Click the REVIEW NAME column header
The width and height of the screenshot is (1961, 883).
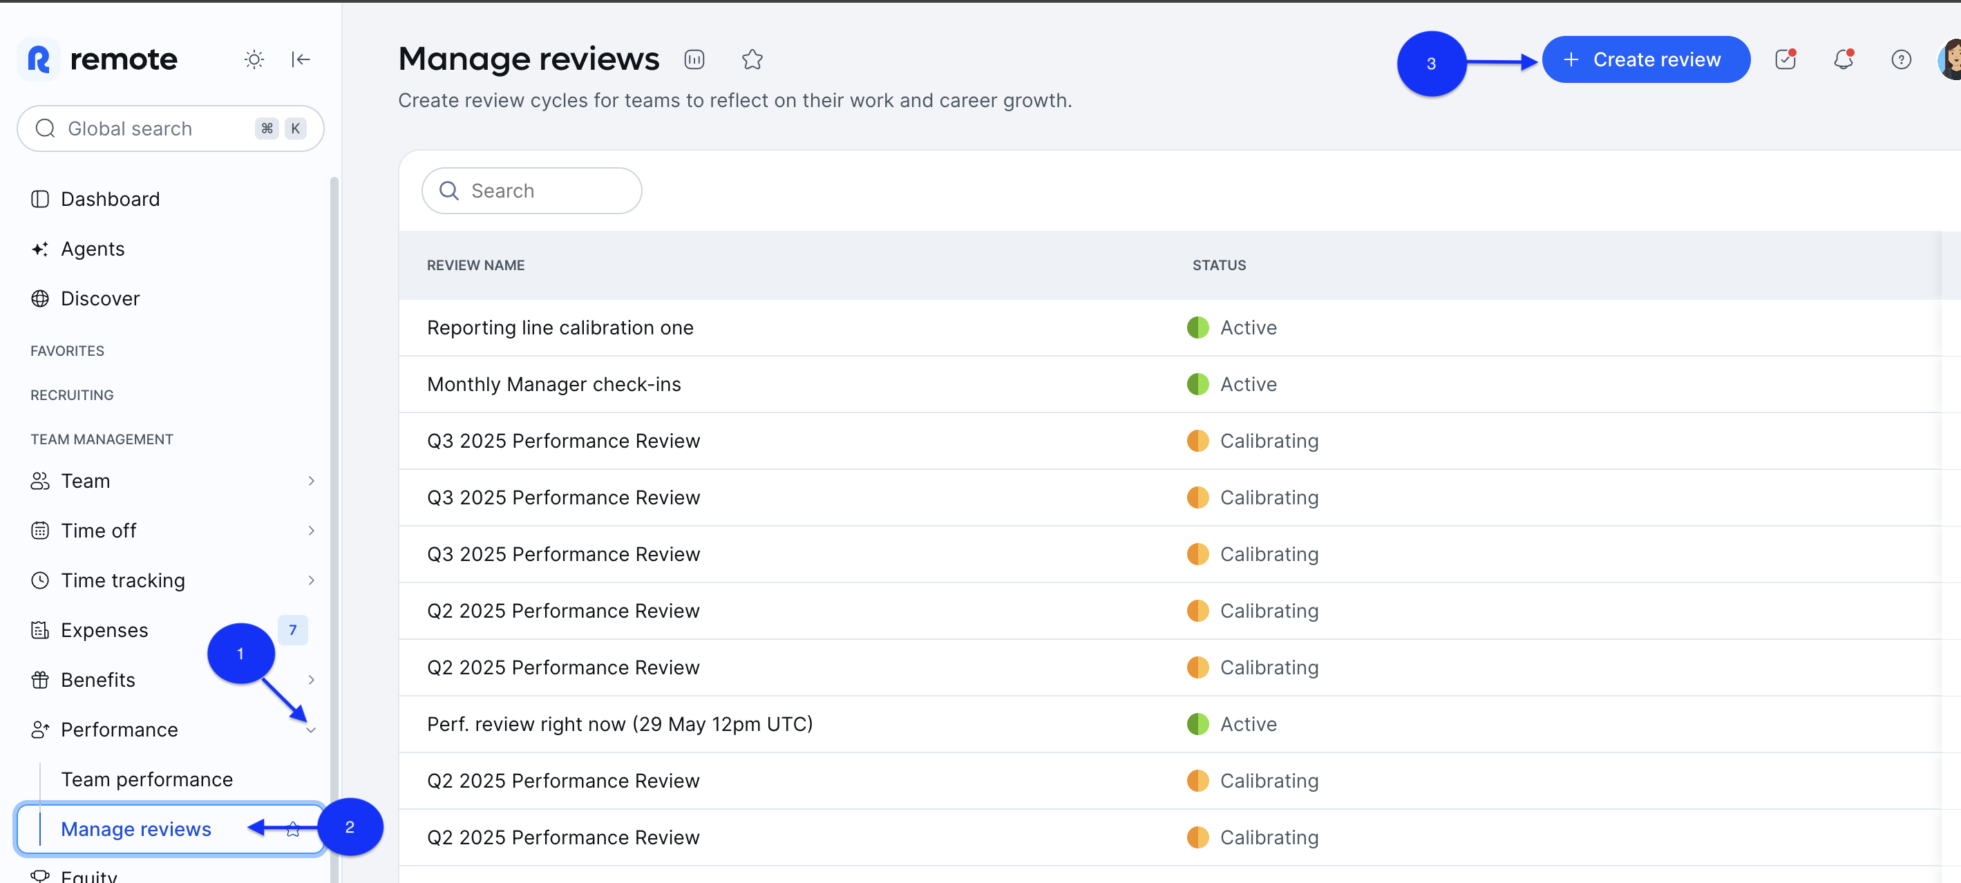coord(475,266)
